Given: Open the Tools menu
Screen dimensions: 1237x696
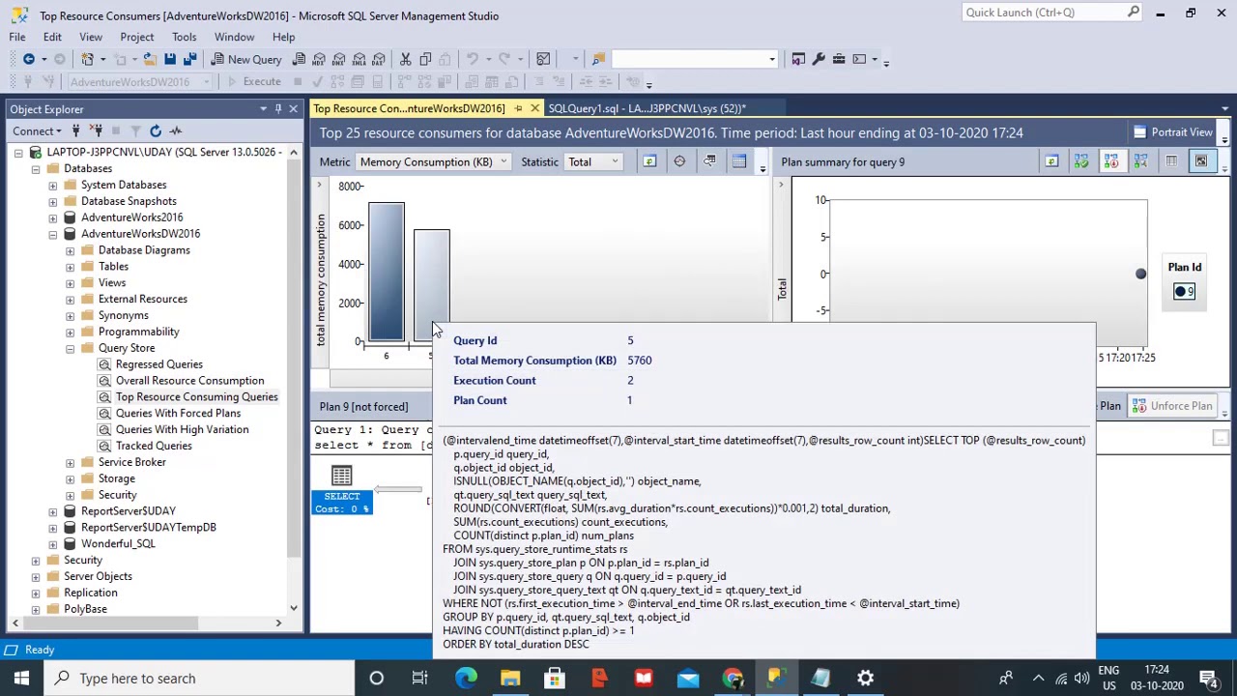Looking at the screenshot, I should [x=184, y=37].
